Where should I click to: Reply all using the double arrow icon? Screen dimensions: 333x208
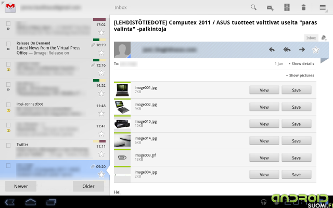[x=287, y=50]
